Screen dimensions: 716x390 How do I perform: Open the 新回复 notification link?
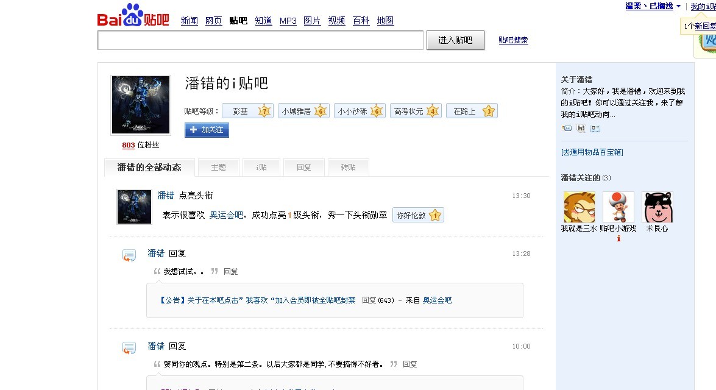tap(705, 26)
